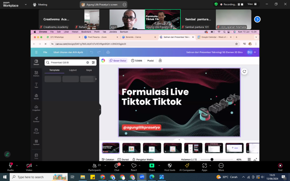Open the search filter options icon

[x=93, y=63]
